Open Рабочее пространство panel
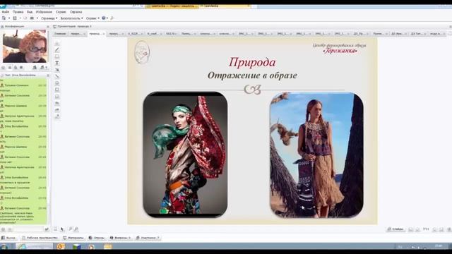Screen dimensions: 452x254 point(40,238)
